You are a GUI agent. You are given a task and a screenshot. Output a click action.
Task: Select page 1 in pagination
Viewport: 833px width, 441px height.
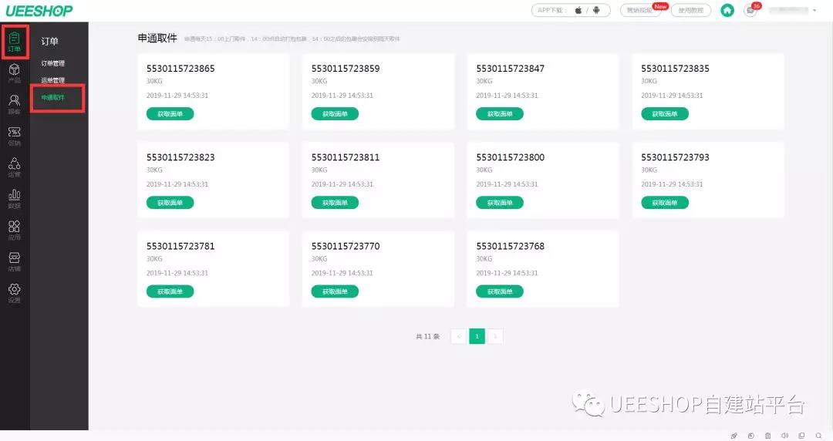pyautogui.click(x=477, y=336)
